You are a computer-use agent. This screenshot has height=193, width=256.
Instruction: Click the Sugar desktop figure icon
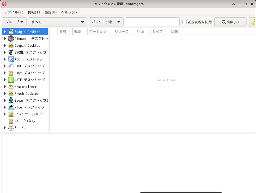[x=11, y=100]
